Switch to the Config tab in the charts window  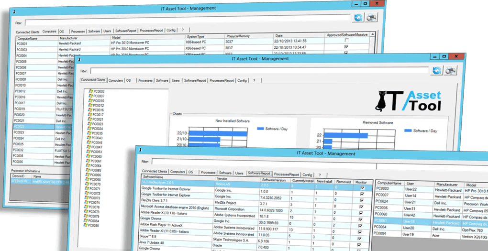pyautogui.click(x=242, y=81)
